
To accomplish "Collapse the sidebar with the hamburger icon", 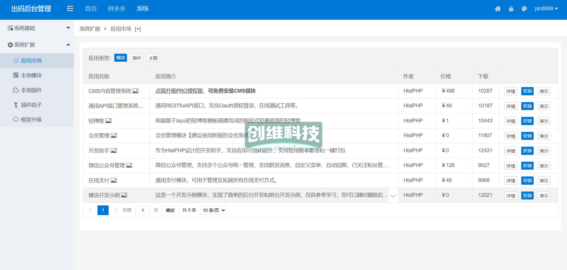I will click(x=70, y=9).
